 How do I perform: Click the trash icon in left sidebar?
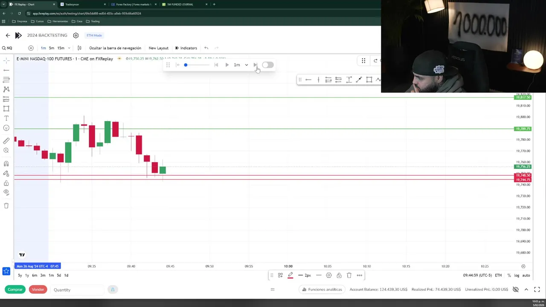pos(6,206)
